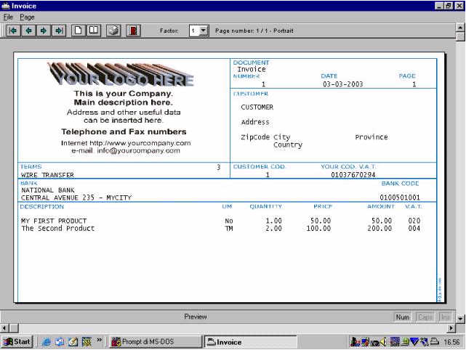This screenshot has height=350, width=466.
Task: Click the taskbar clock 16.56
Action: (x=451, y=342)
